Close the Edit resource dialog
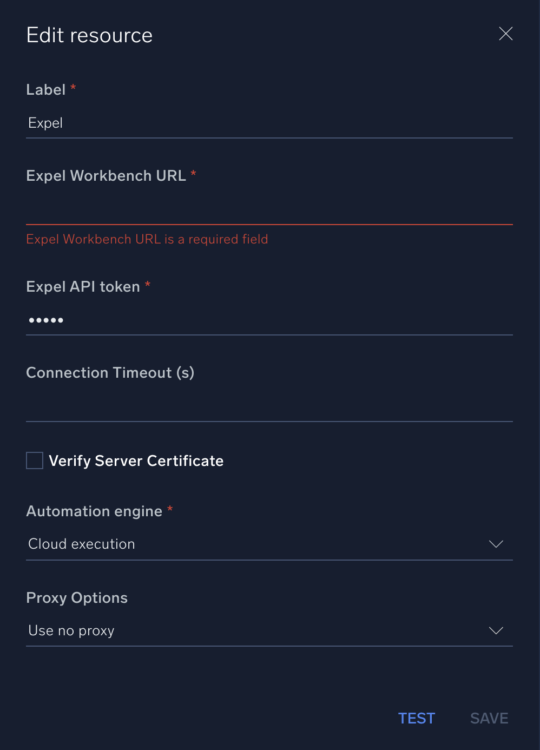 click(505, 34)
